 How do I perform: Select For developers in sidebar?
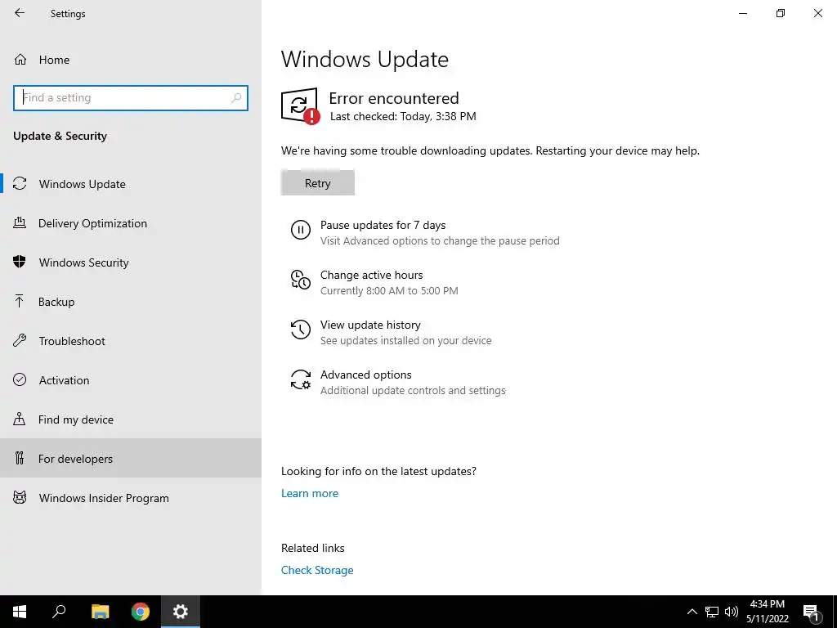point(131,458)
